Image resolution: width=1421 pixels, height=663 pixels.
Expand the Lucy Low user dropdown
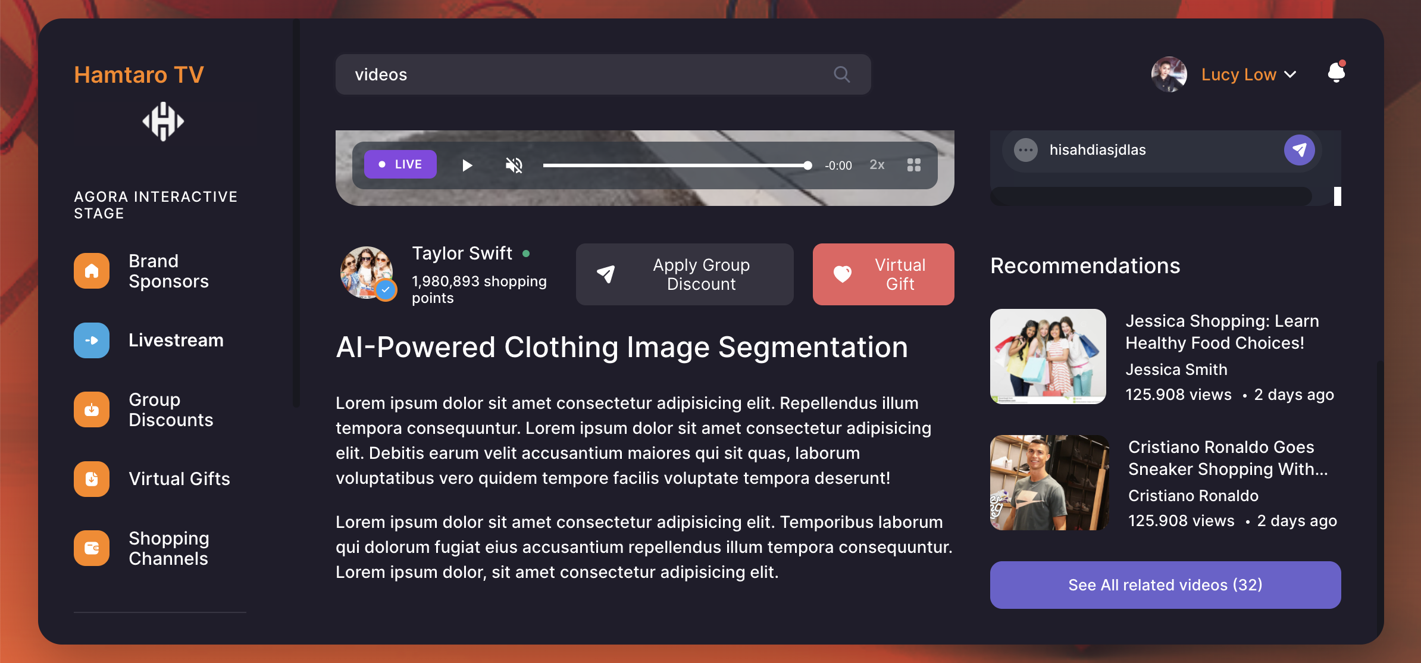(1290, 75)
